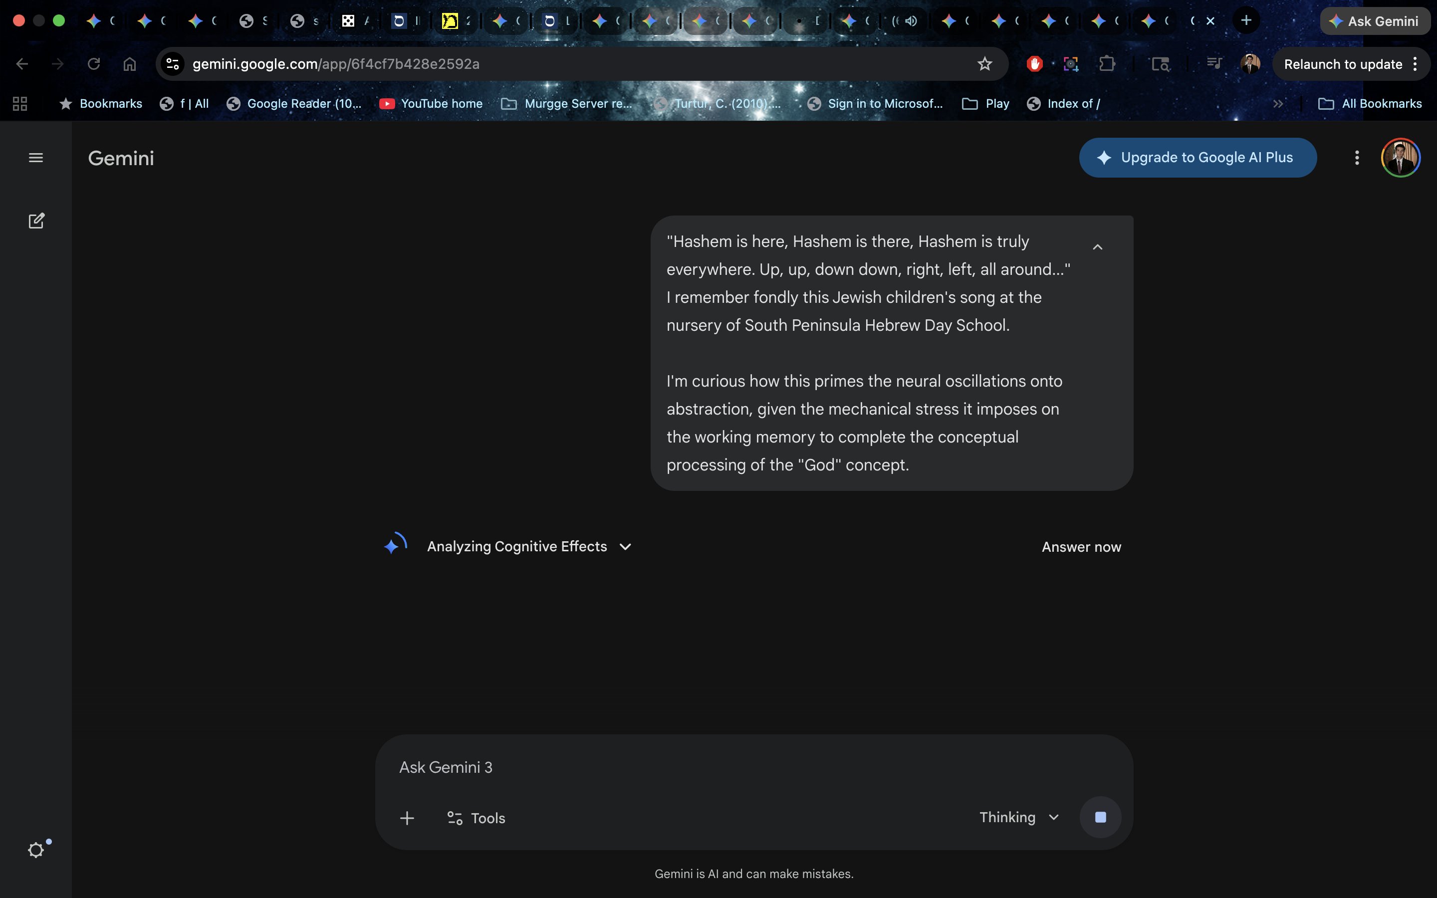The width and height of the screenshot is (1437, 898).
Task: Click Relaunch to update button
Action: 1342,64
